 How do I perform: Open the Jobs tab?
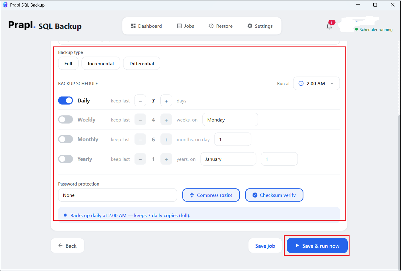[186, 26]
